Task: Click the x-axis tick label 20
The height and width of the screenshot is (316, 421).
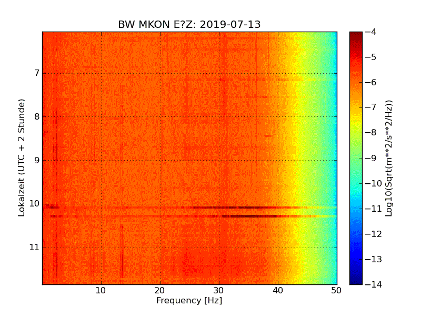Action: click(x=160, y=291)
